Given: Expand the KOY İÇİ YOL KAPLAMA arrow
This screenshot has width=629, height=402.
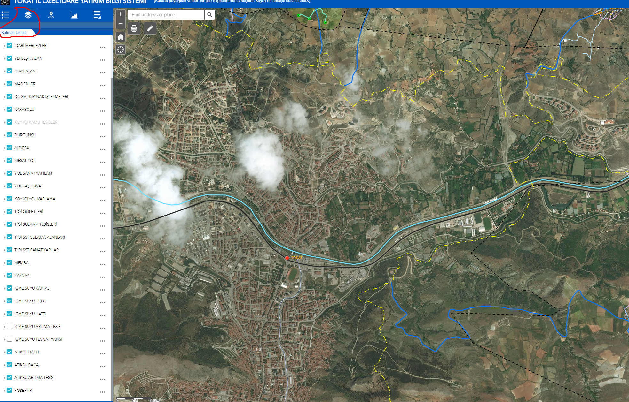Looking at the screenshot, I should [x=4, y=199].
